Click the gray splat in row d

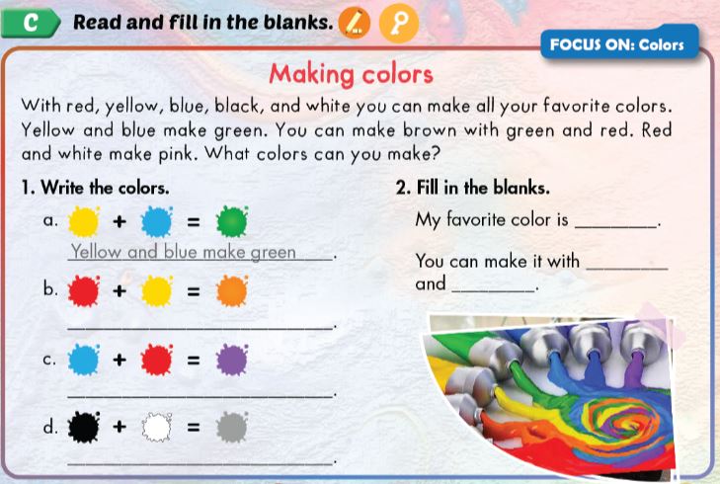point(230,428)
